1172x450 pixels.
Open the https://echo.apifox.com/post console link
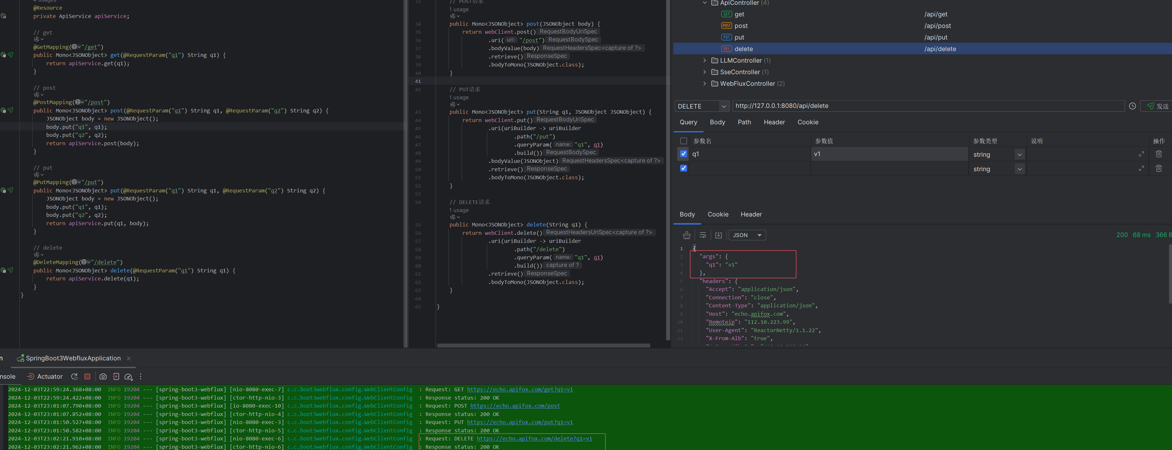click(515, 405)
